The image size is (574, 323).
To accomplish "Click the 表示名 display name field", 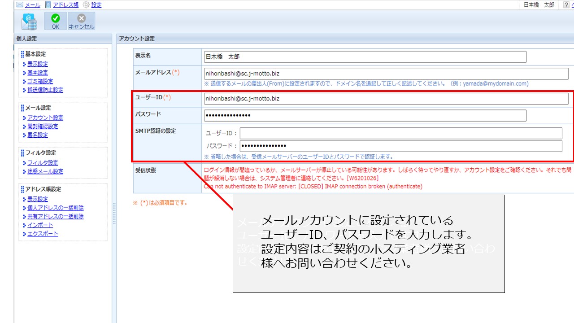I will tap(364, 57).
